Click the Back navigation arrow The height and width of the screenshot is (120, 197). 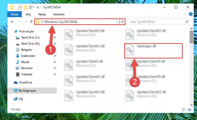pyautogui.click(x=12, y=22)
